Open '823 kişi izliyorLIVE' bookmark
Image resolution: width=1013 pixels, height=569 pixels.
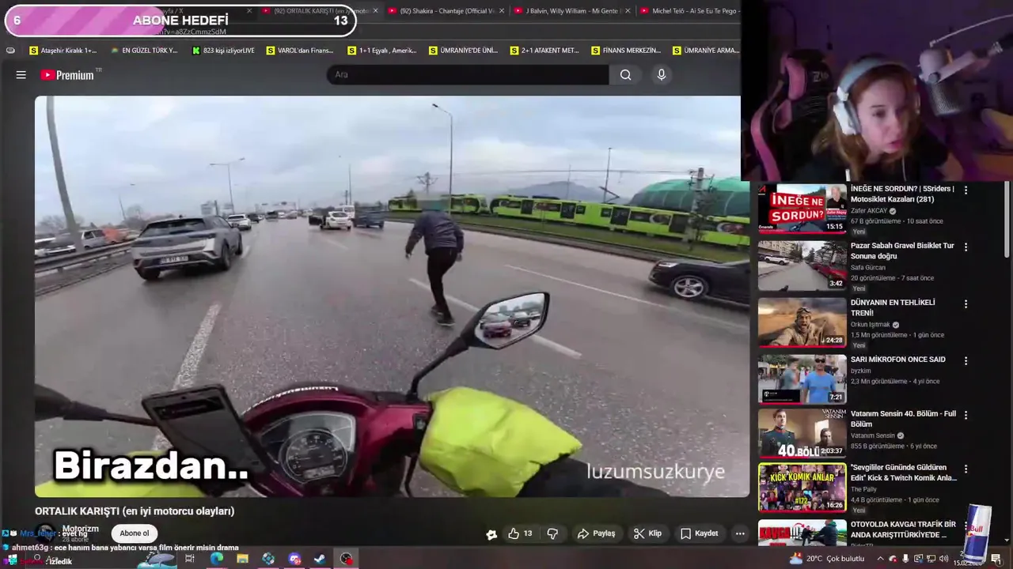coord(223,51)
